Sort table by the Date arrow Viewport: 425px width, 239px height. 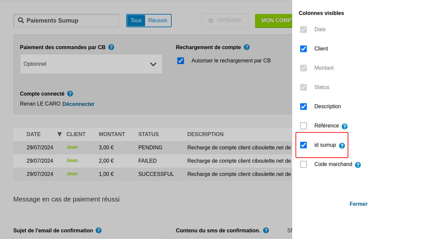59,134
